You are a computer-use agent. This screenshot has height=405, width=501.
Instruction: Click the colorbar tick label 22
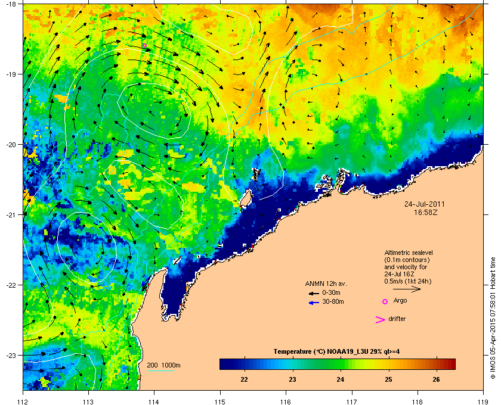[244, 379]
